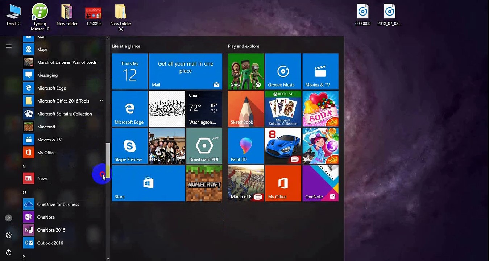The image size is (489, 261).
Task: Jump to letter O section header
Action: point(24,192)
